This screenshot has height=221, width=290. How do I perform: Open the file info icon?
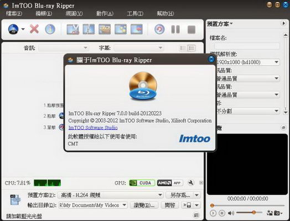50,29
